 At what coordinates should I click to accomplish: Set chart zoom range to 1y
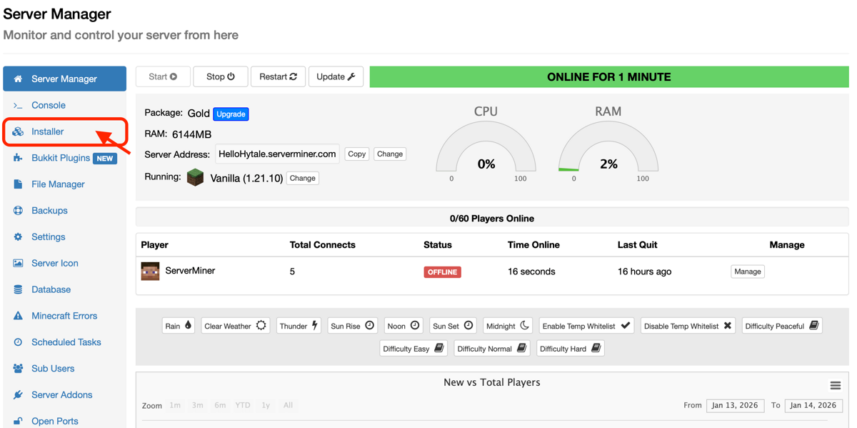(x=266, y=405)
